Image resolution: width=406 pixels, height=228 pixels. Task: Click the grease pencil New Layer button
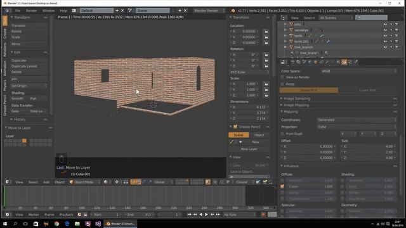pos(249,149)
